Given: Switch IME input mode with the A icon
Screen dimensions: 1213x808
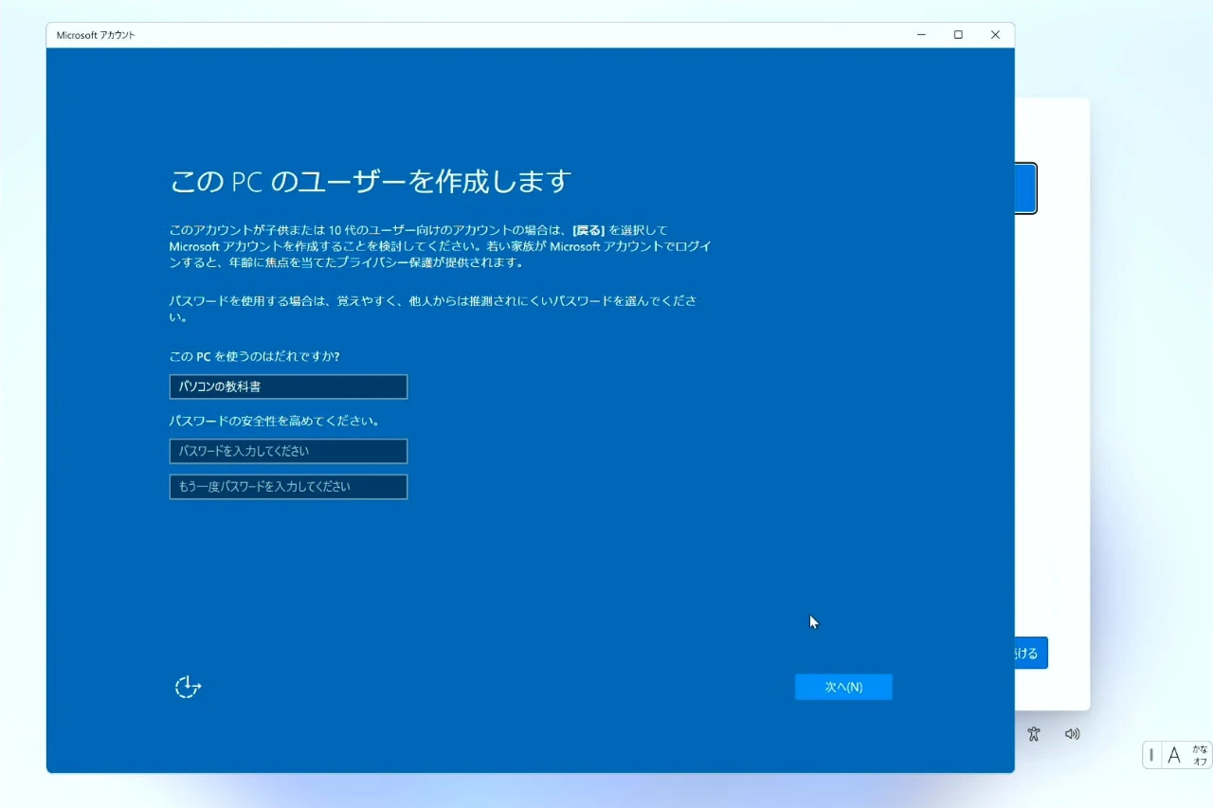Looking at the screenshot, I should pyautogui.click(x=1174, y=755).
